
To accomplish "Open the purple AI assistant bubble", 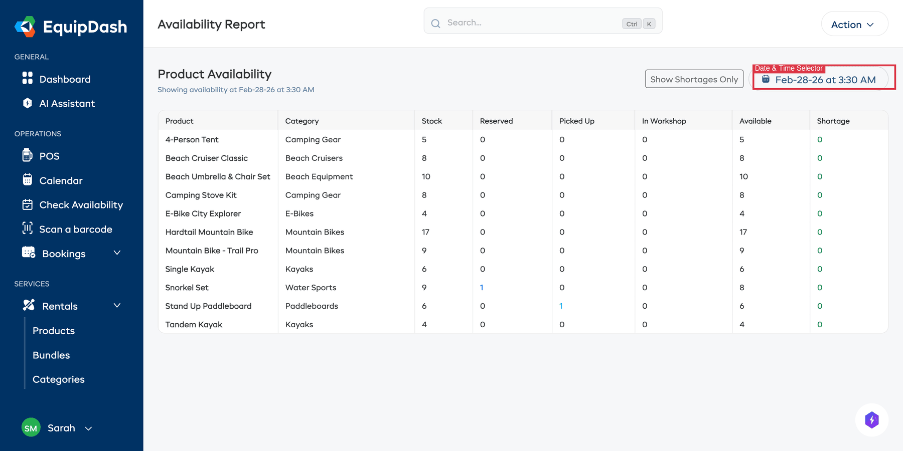I will click(872, 420).
